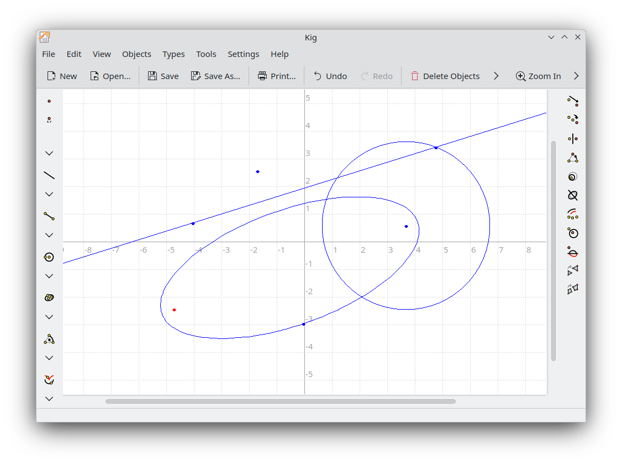Screen dimensions: 622x465
Task: Pick the segment tool with two endpoints
Action: click(49, 216)
